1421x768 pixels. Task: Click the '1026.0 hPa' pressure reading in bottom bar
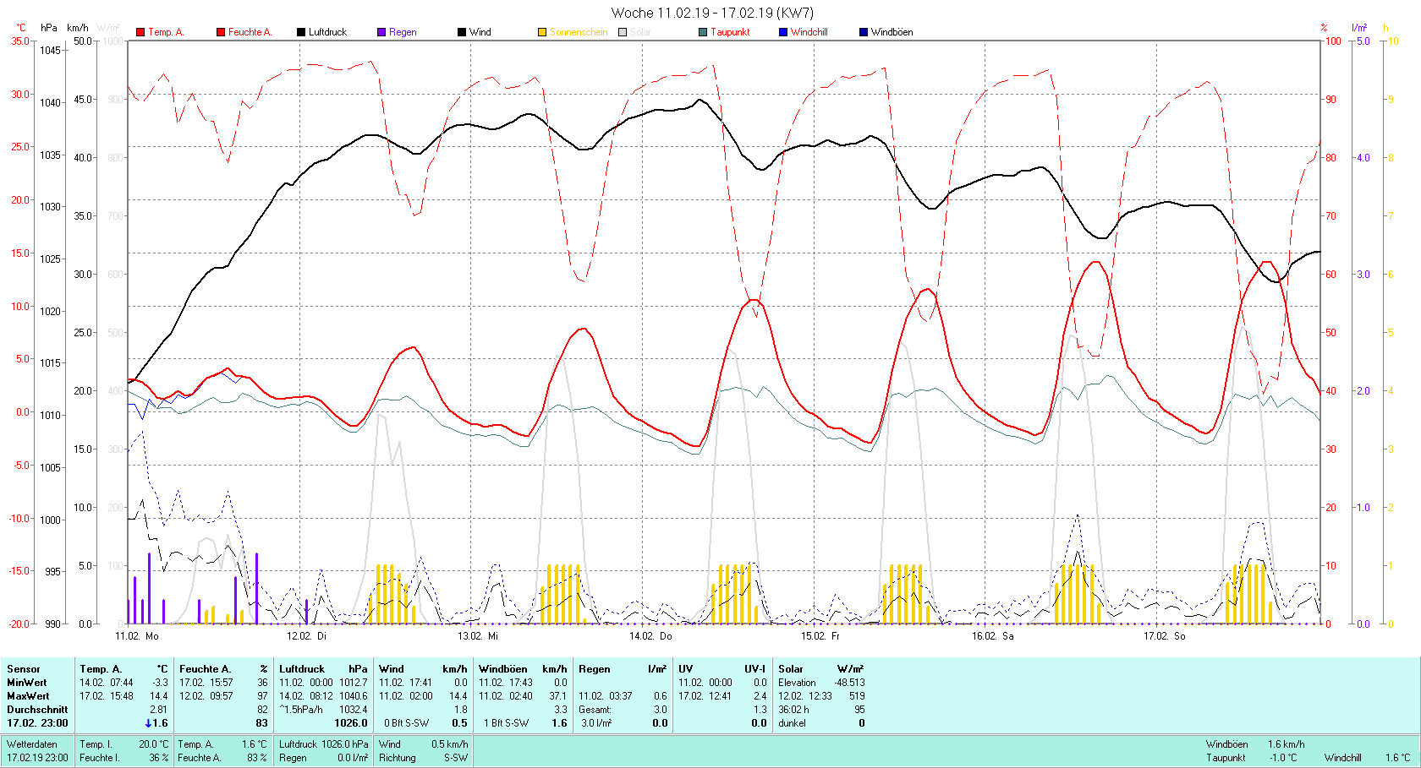pos(345,744)
